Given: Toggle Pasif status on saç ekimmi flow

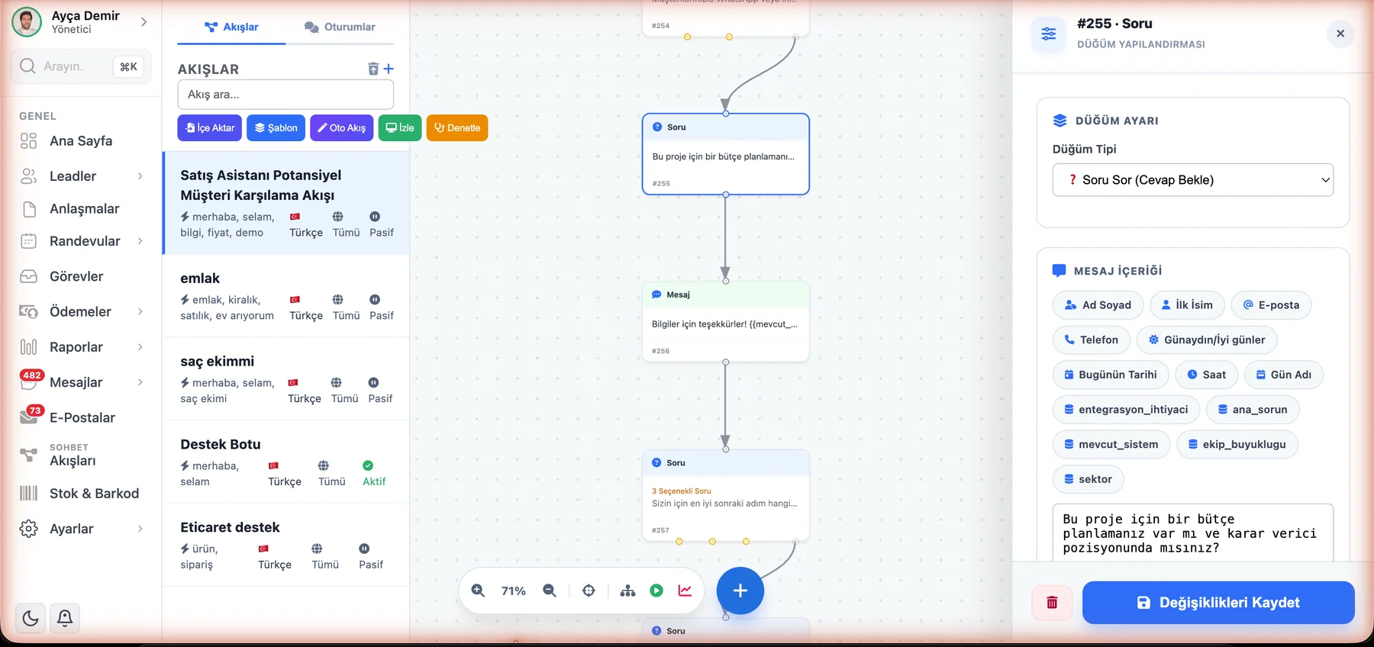Looking at the screenshot, I should 379,391.
